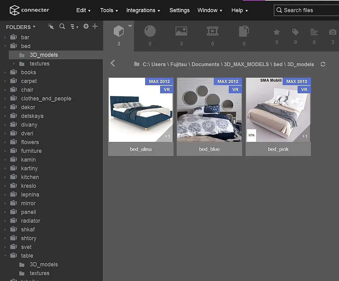Viewport: 339px width, 281px height.
Task: Open the Settings menu item
Action: point(179,10)
